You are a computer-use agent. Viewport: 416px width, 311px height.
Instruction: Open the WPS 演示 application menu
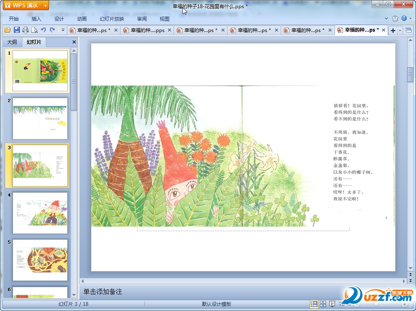(23, 5)
